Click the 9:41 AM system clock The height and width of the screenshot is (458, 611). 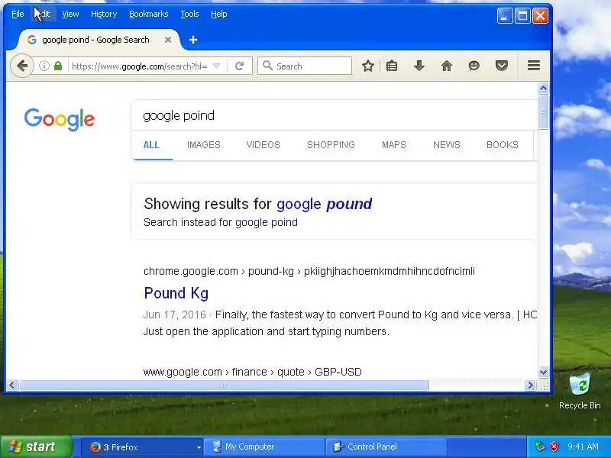(583, 447)
